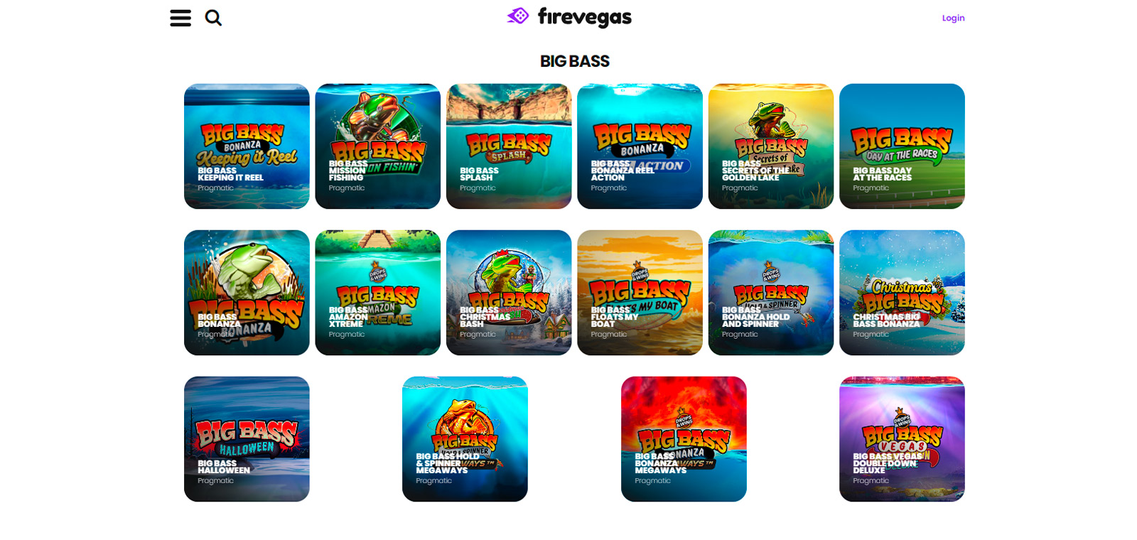The image size is (1137, 540).
Task: Select Big Bass Christmas Bash tile
Action: click(509, 293)
